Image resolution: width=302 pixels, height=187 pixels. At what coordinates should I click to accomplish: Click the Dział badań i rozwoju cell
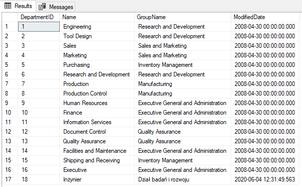click(x=182, y=179)
